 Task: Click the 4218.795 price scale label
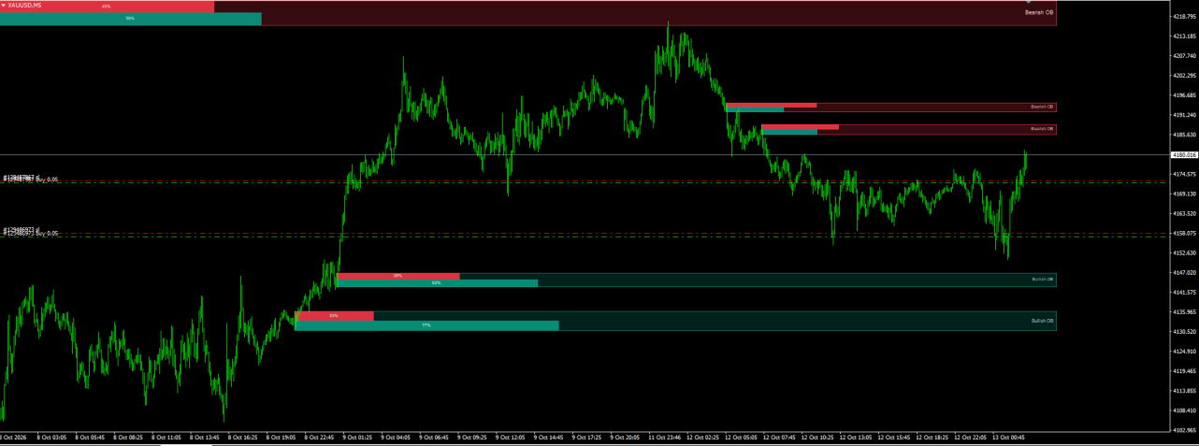[1185, 16]
